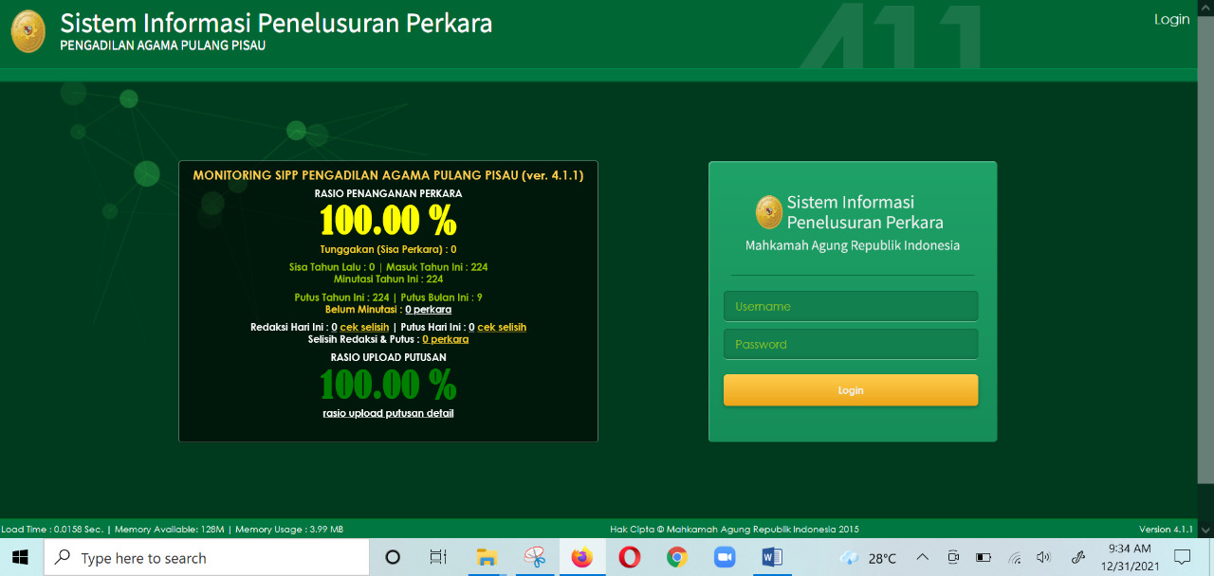Open Google Chrome from the taskbar
The height and width of the screenshot is (576, 1214).
[676, 557]
